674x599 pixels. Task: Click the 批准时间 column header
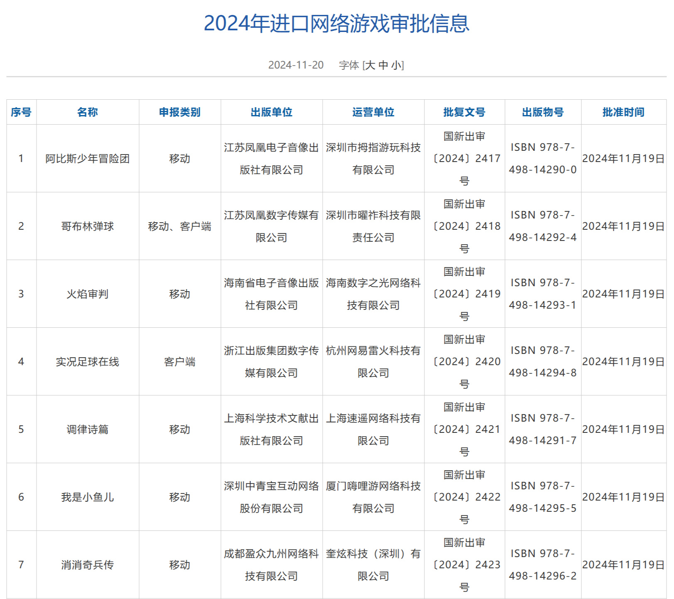[x=624, y=112]
